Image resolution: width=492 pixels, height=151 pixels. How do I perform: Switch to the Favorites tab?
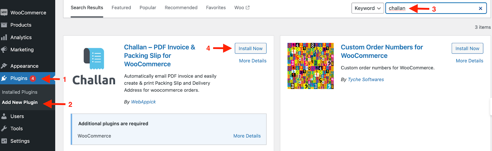pos(216,8)
